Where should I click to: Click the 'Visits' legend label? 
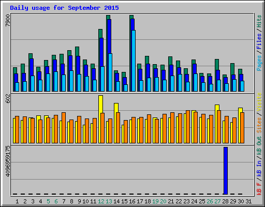coord(259,102)
